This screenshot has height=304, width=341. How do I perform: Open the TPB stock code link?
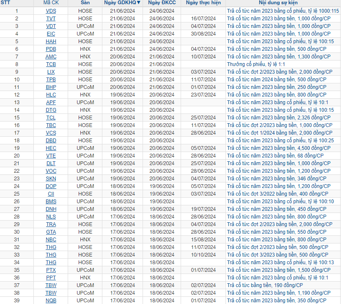coord(51,80)
